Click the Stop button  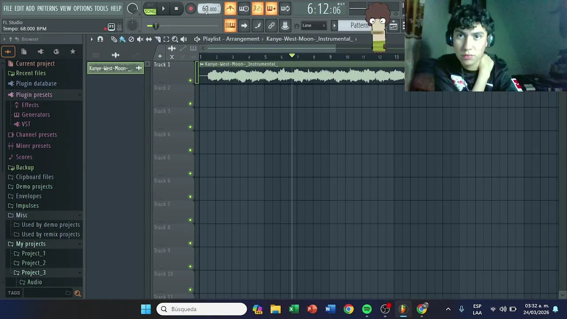176,8
